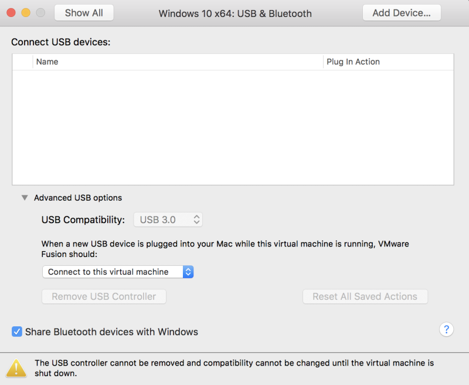Image resolution: width=469 pixels, height=385 pixels.
Task: Open the Connect to this virtual machine dropdown
Action: pyautogui.click(x=118, y=272)
